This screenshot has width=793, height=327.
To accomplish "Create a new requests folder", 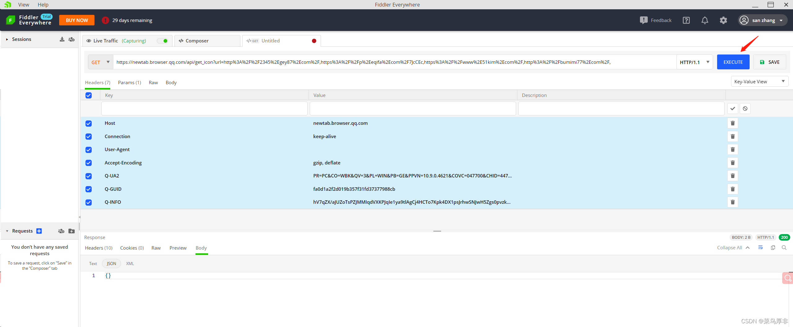I will (72, 231).
